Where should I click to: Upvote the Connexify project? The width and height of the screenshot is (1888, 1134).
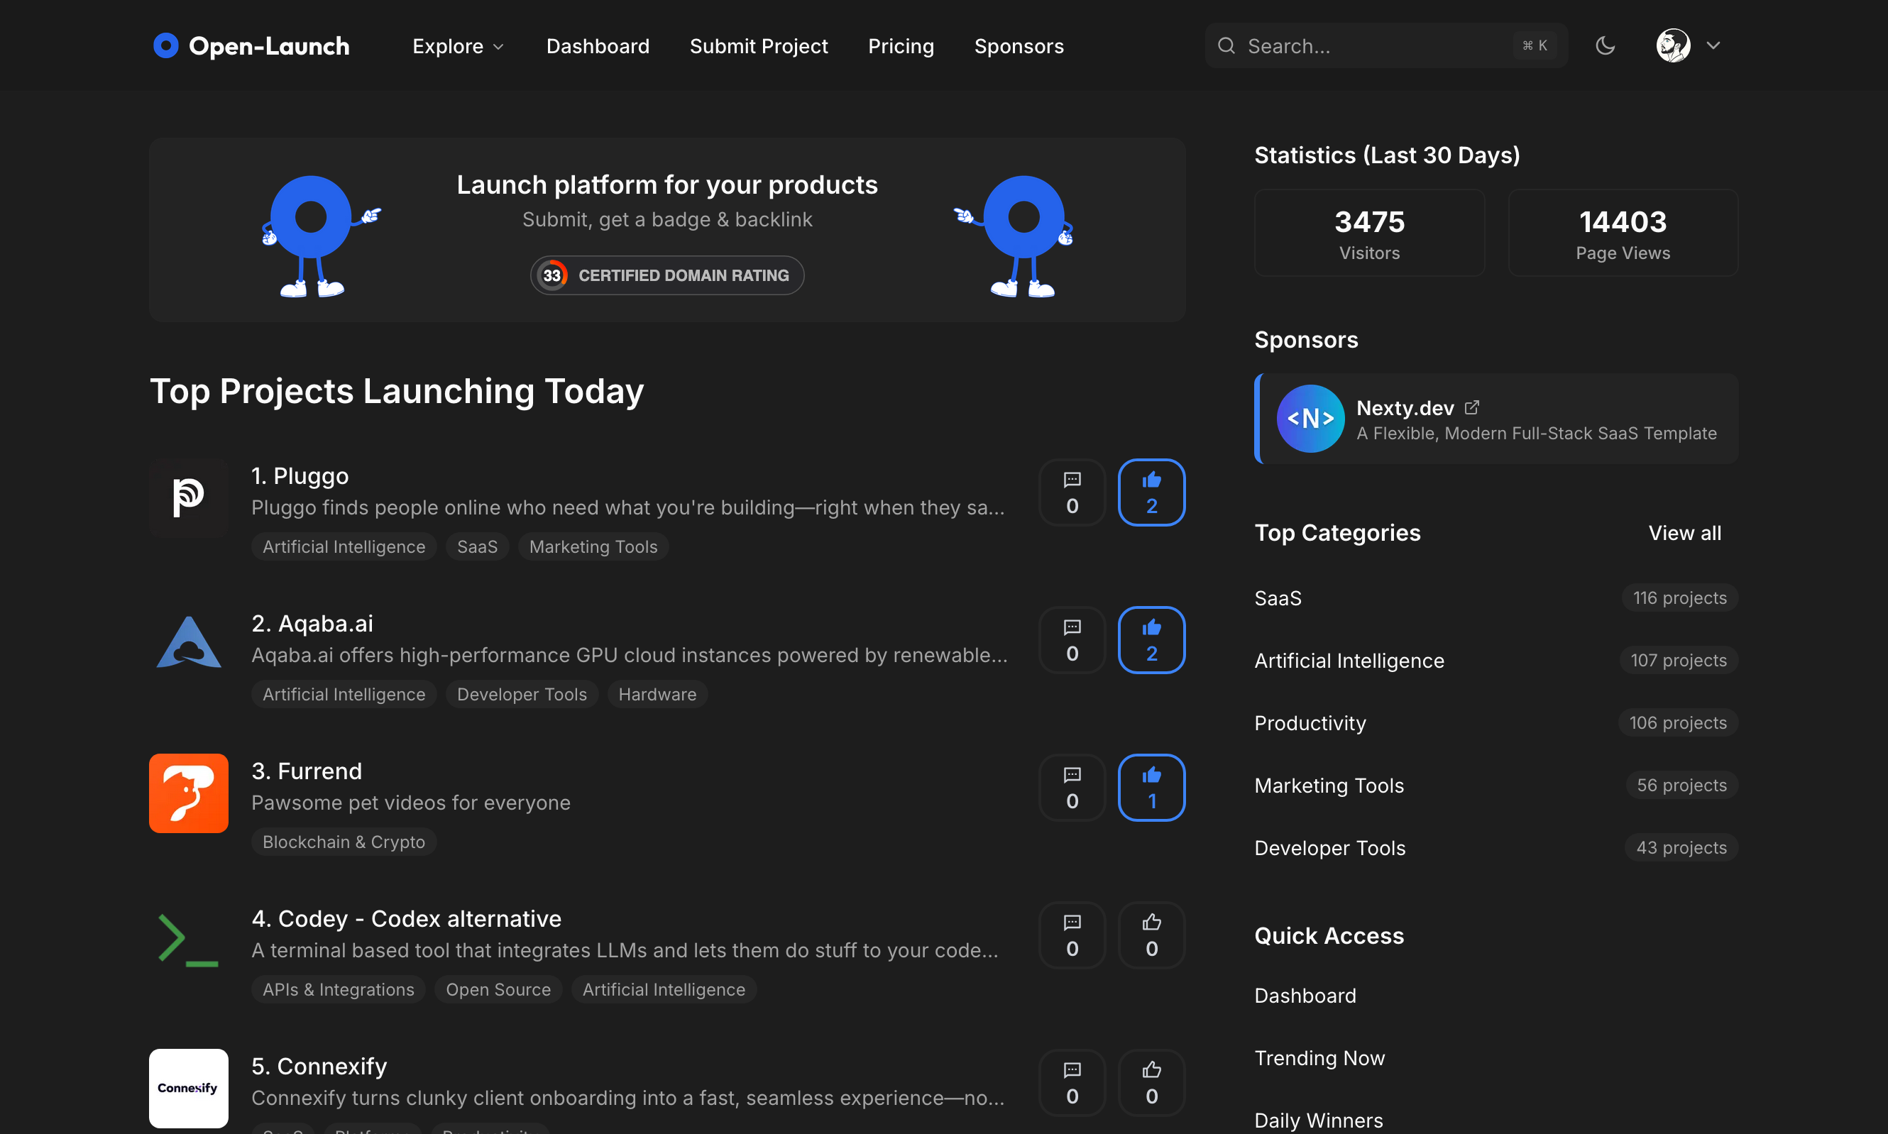[1151, 1082]
